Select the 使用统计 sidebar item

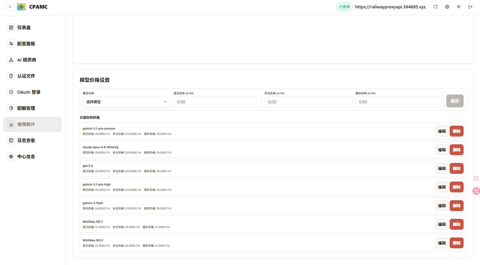(32, 124)
